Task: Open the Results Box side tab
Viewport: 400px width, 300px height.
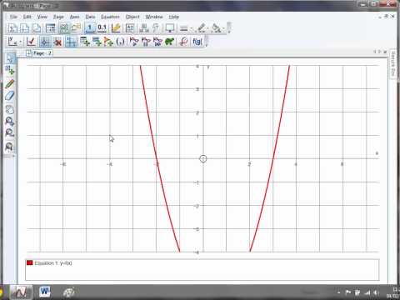Action: [x=392, y=64]
